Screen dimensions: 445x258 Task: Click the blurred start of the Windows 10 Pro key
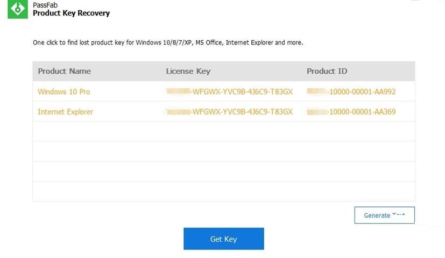pos(179,91)
